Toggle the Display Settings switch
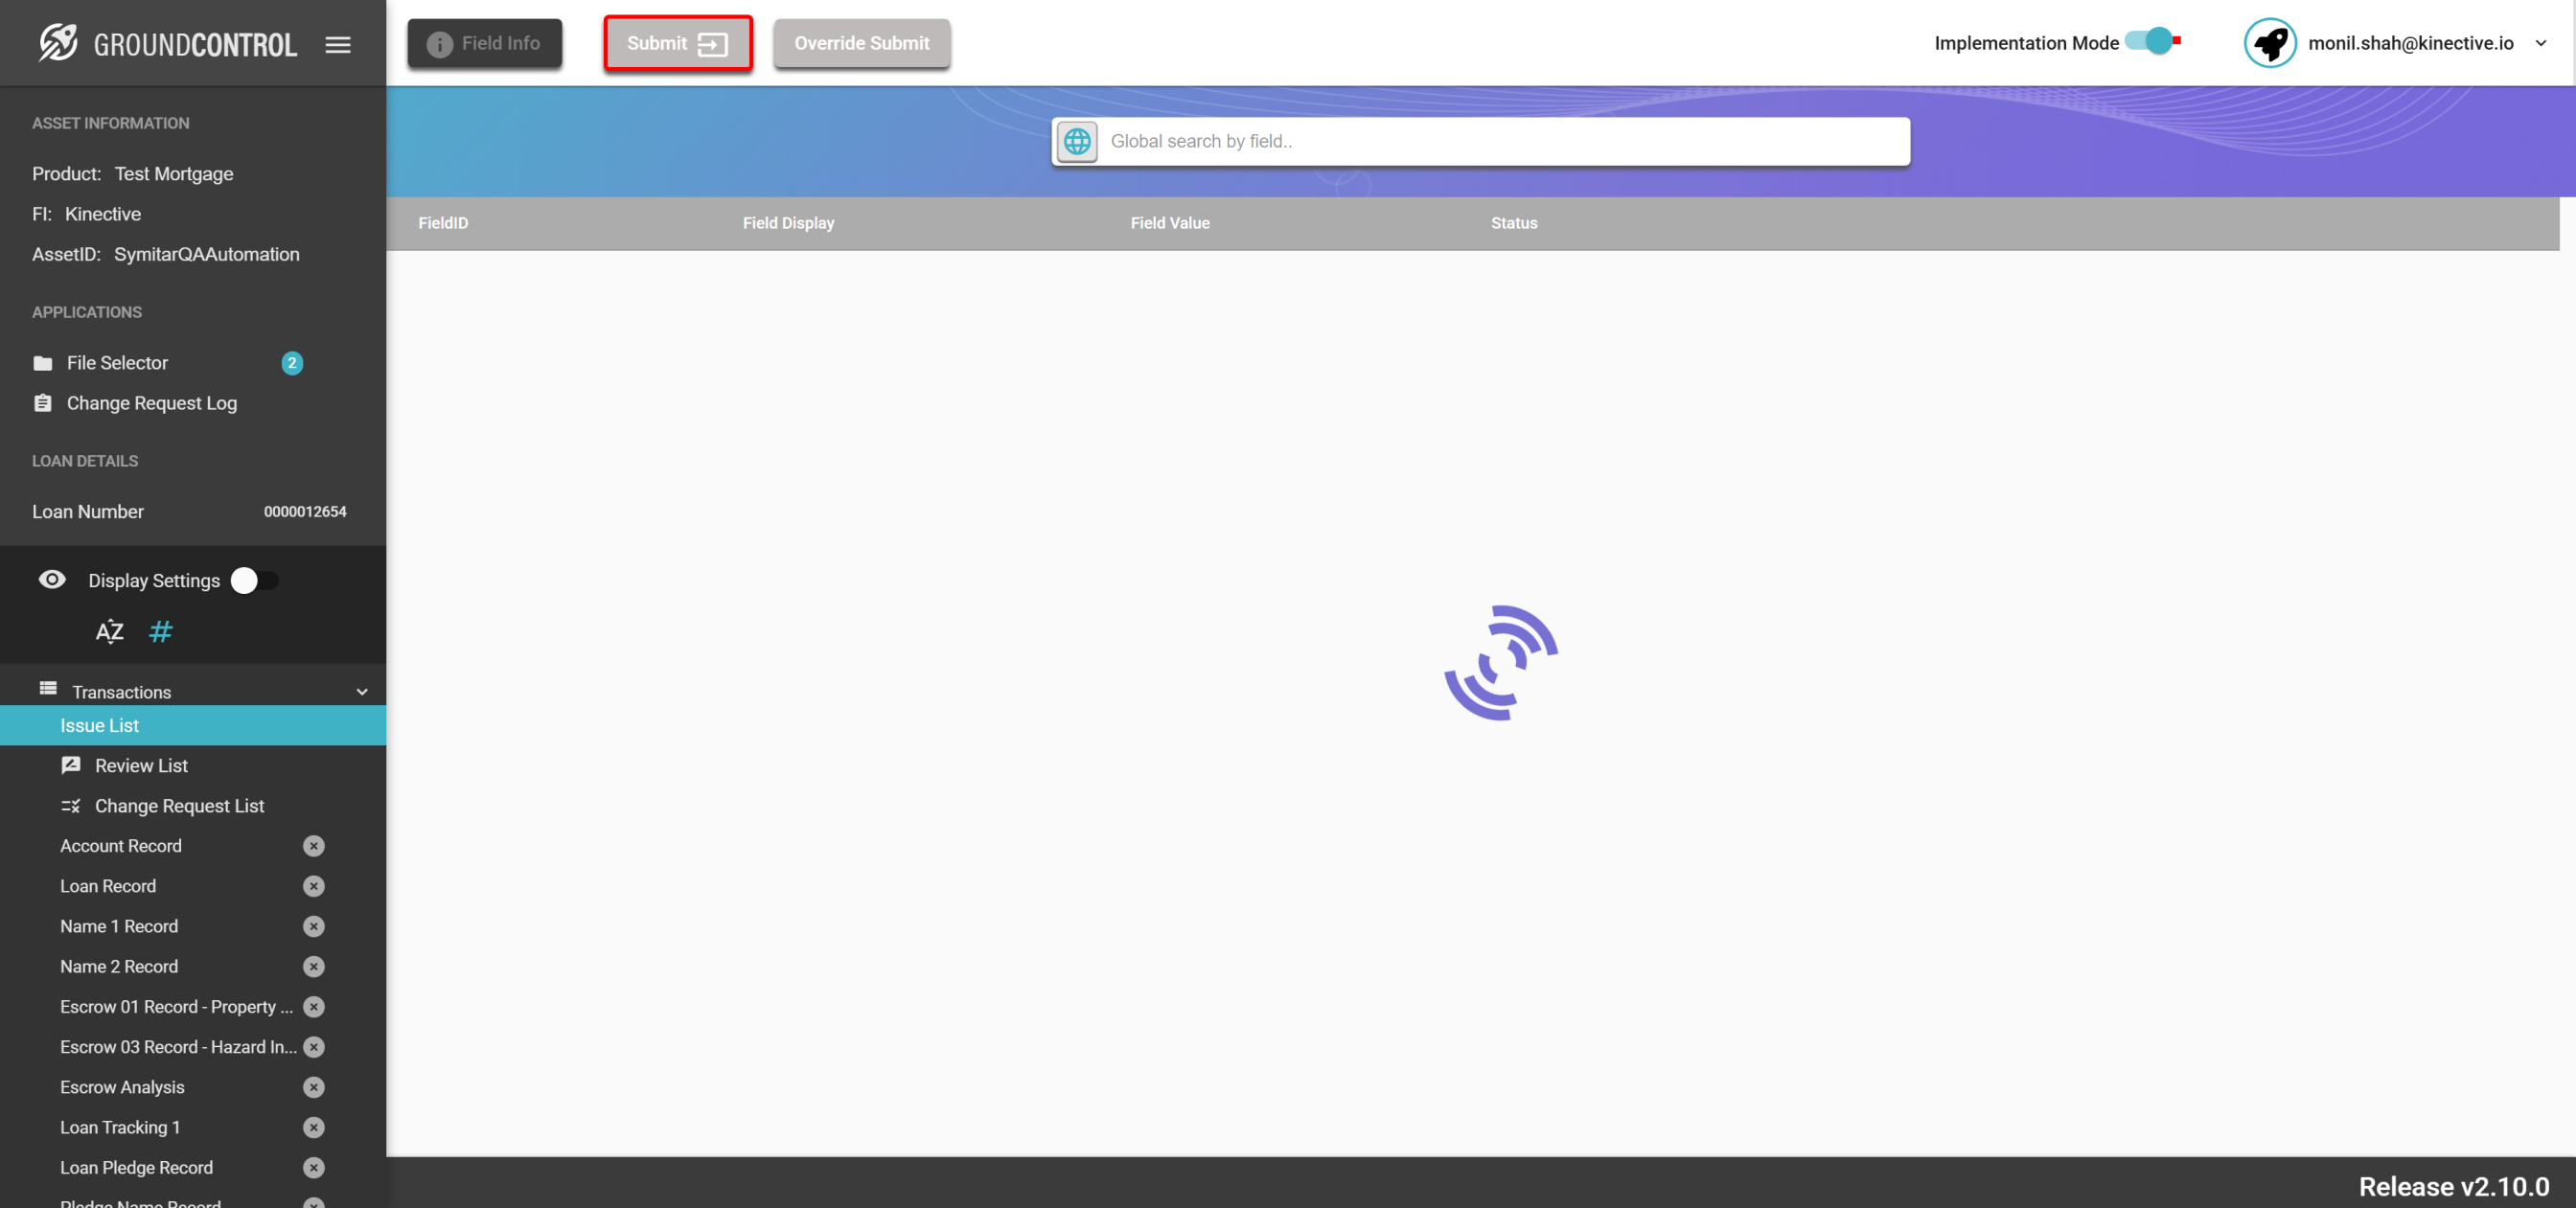The height and width of the screenshot is (1208, 2576). click(254, 581)
